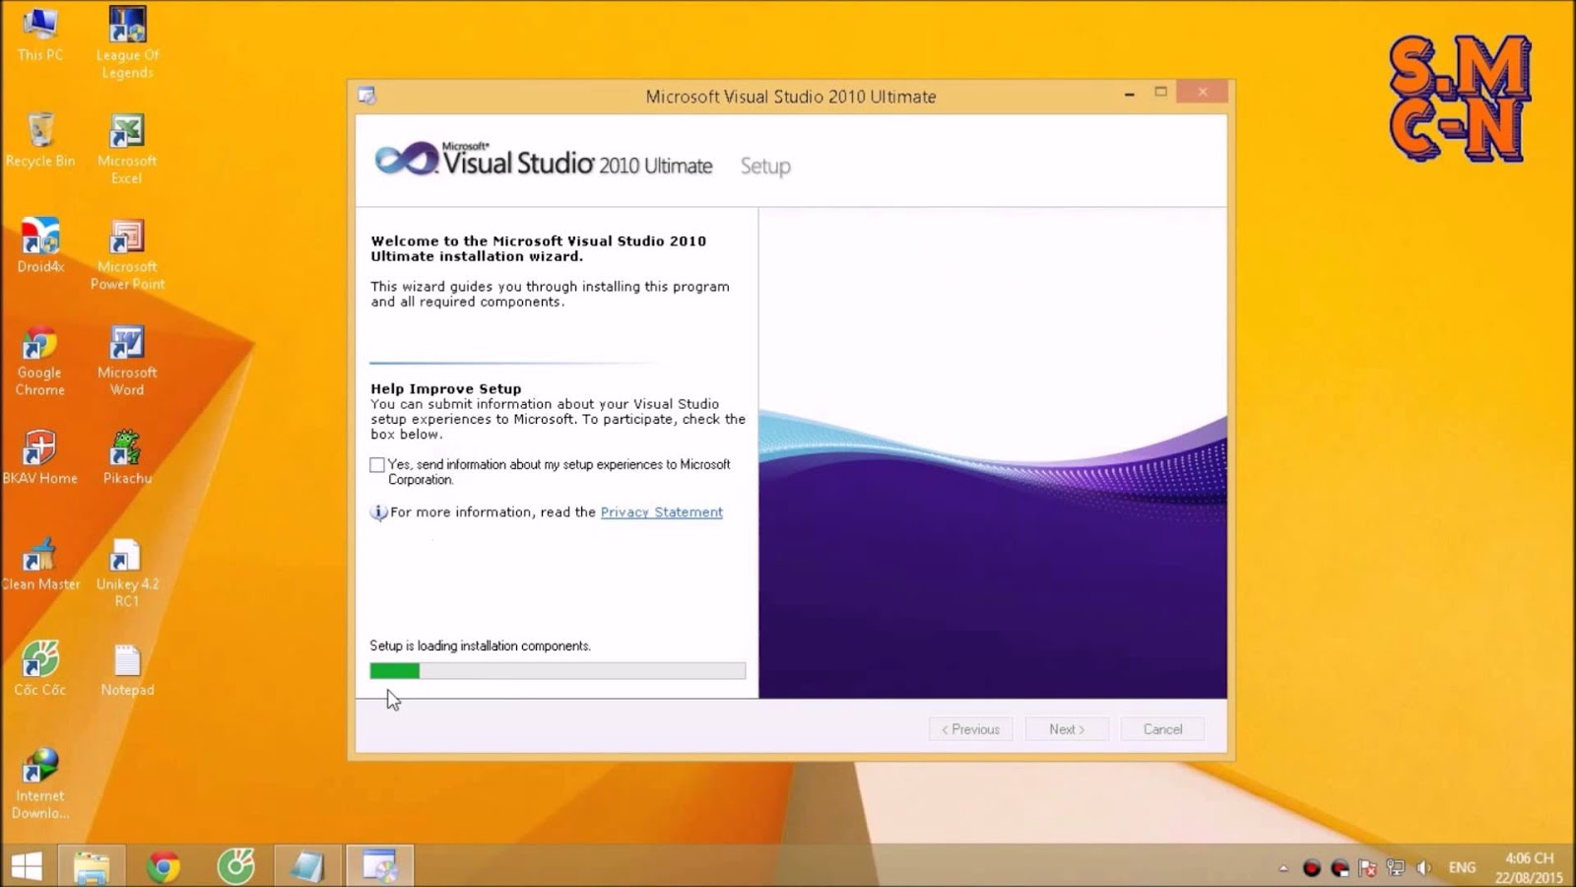Open File Explorer from taskbar
Viewport: 1576px width, 887px height.
[x=92, y=866]
